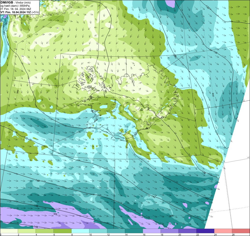Click the '10W' longitude label
Image resolution: width=250 pixels, height=236 pixels.
click(213, 95)
